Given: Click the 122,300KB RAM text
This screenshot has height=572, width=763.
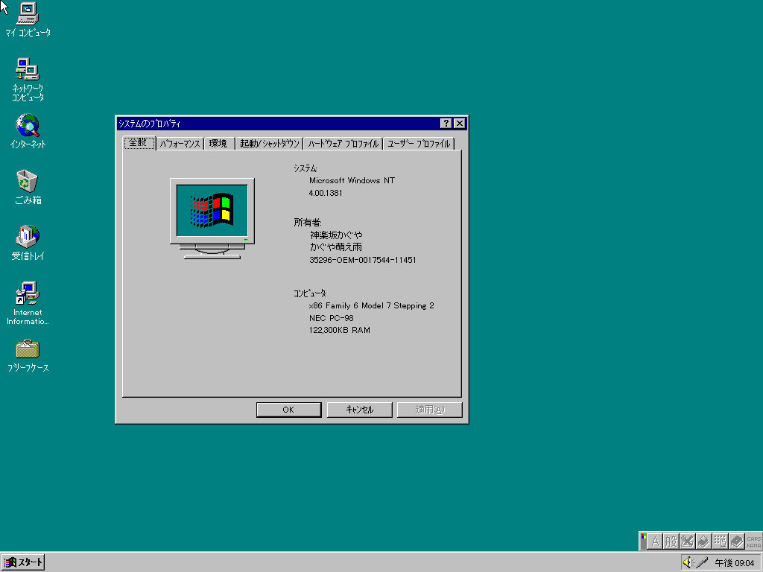Looking at the screenshot, I should [340, 330].
